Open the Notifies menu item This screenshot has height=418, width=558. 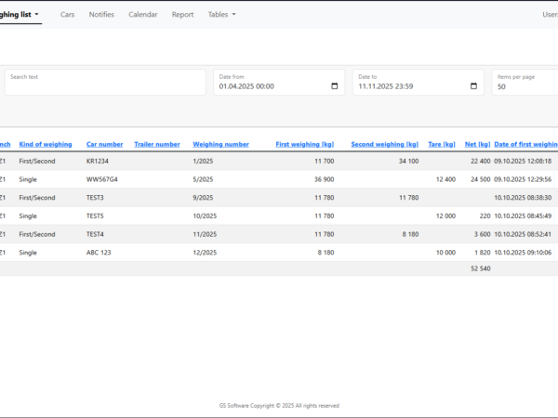click(101, 15)
